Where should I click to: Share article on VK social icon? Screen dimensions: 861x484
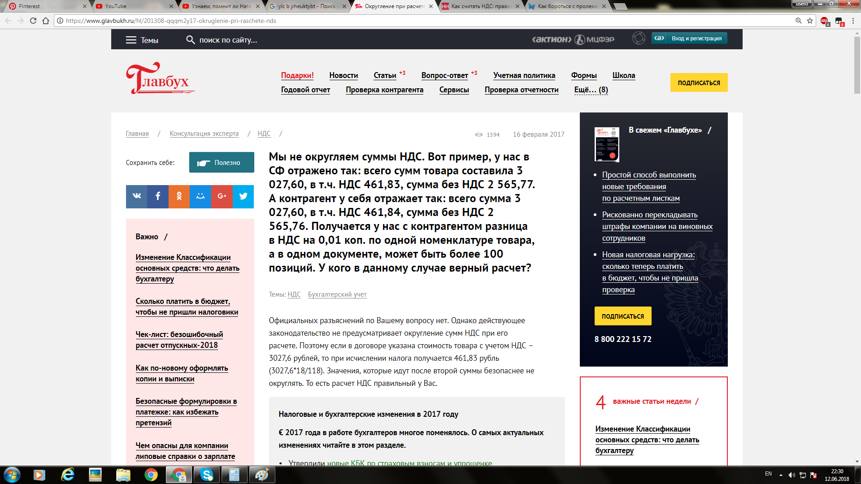(x=137, y=196)
